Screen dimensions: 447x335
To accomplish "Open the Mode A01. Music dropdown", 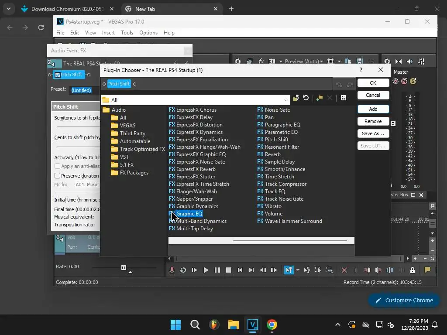I will [87, 185].
